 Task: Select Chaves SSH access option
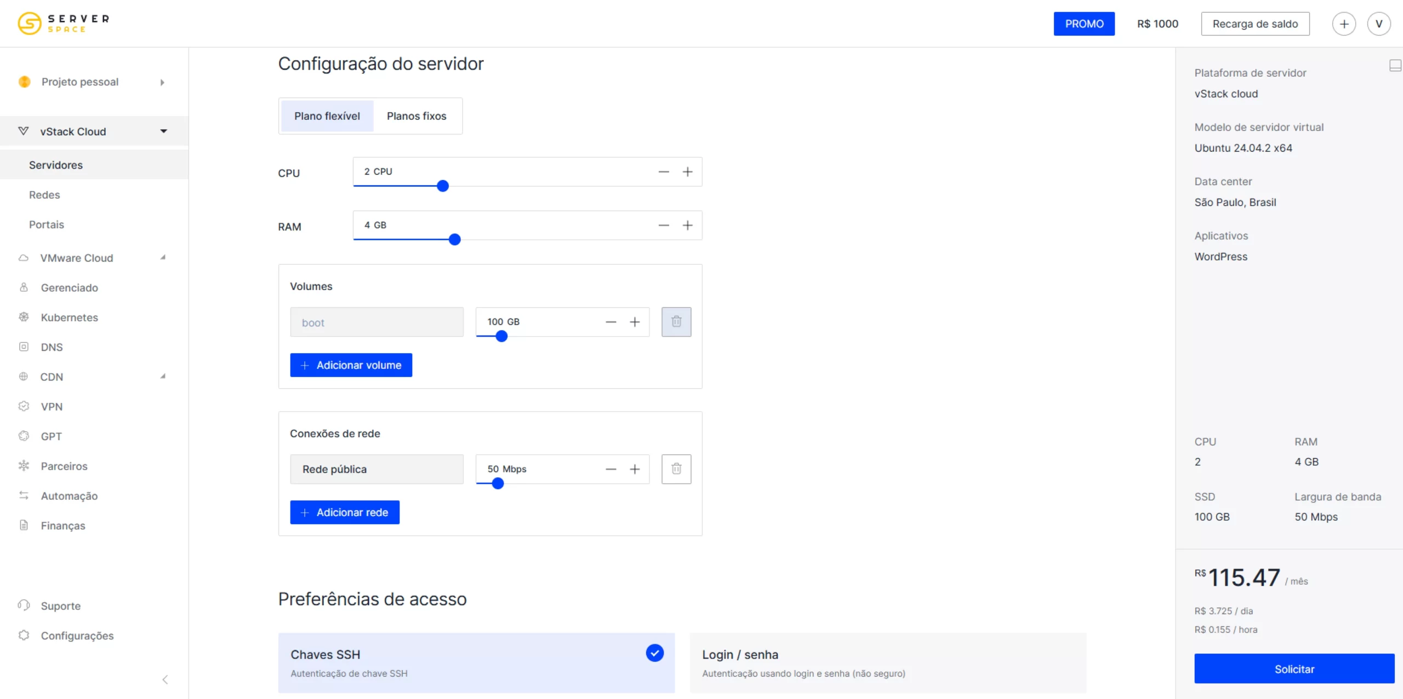point(476,663)
